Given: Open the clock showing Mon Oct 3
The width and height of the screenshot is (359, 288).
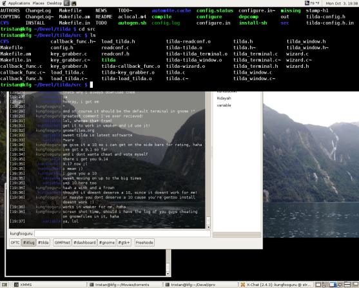Looking at the screenshot, I should tap(342, 3).
